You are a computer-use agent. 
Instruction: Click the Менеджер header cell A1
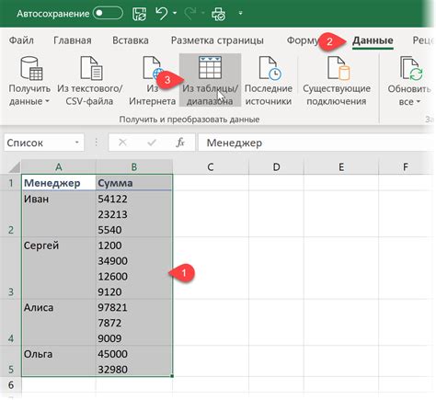59,183
